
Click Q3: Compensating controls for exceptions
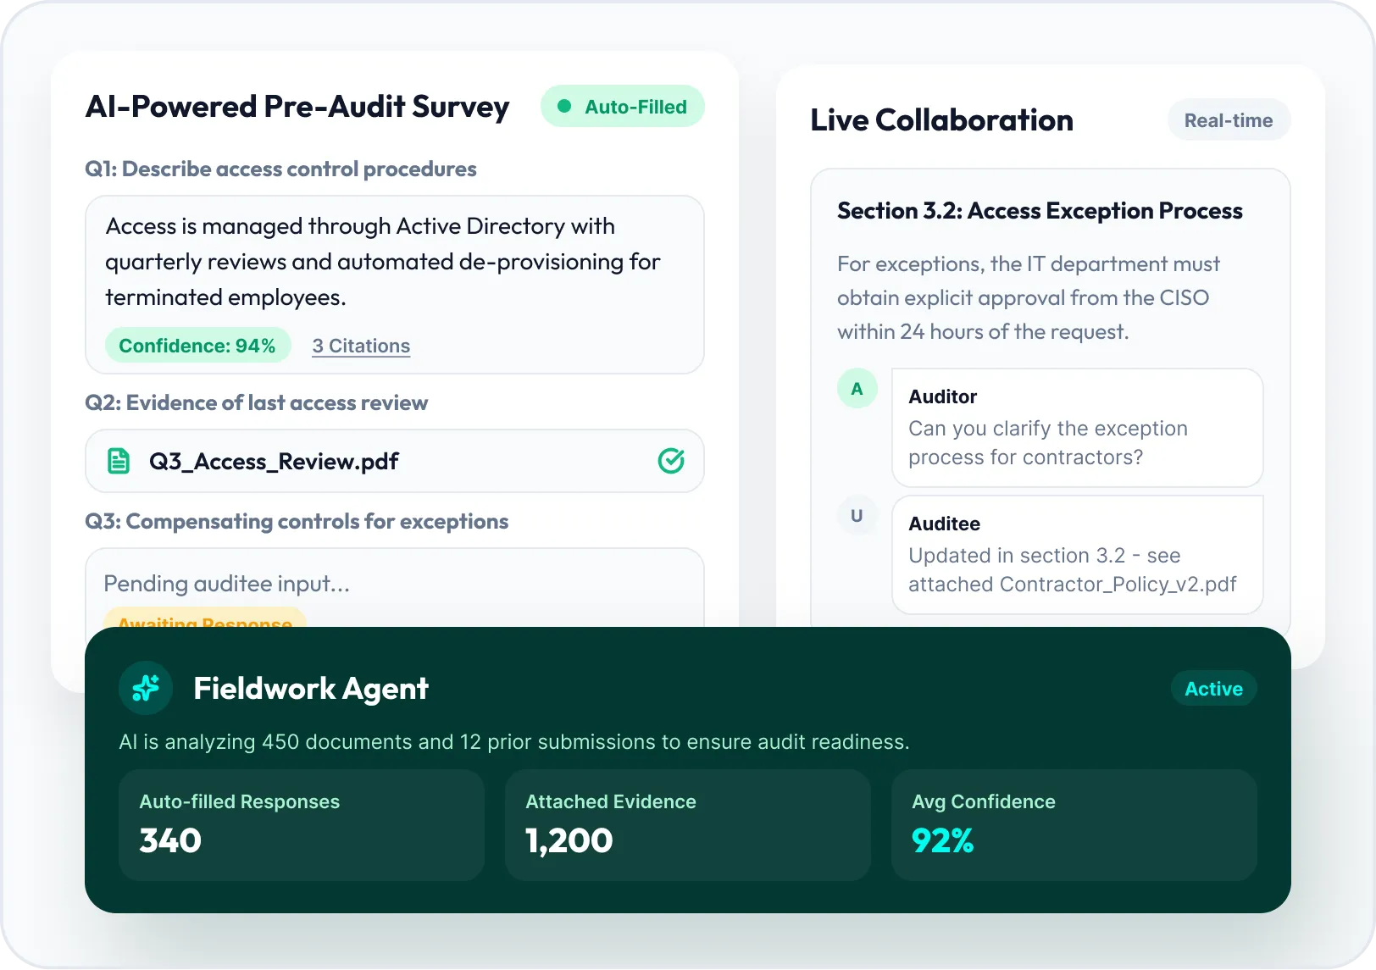point(297,522)
